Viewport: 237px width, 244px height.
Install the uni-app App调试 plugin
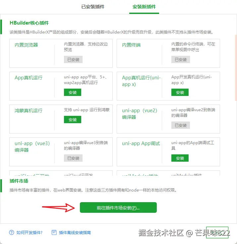coord(180,158)
